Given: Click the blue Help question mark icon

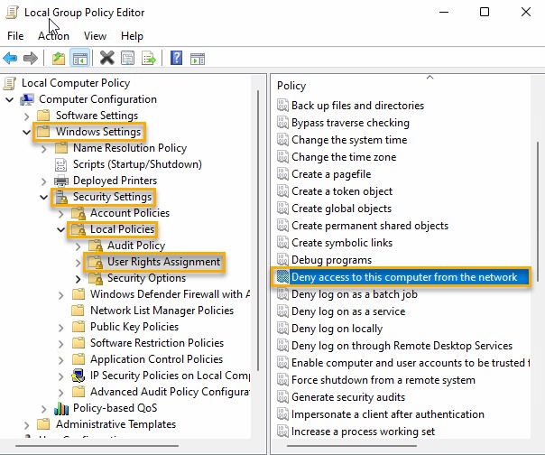Looking at the screenshot, I should pyautogui.click(x=176, y=58).
